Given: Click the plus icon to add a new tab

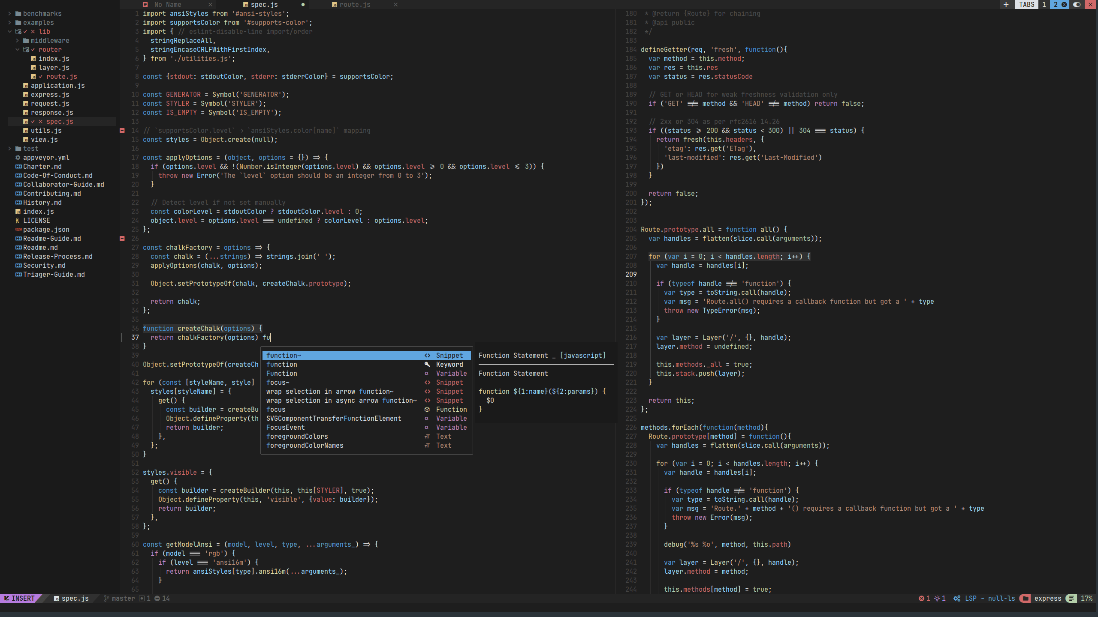Looking at the screenshot, I should tap(1006, 4).
